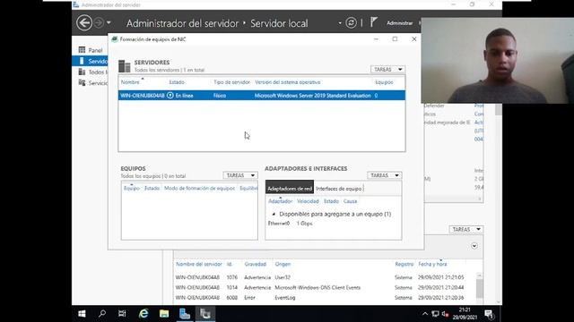Screen dimensions: 574x322
Task: Select server row WIN-OIENUBK04AB
Action: click(262, 96)
